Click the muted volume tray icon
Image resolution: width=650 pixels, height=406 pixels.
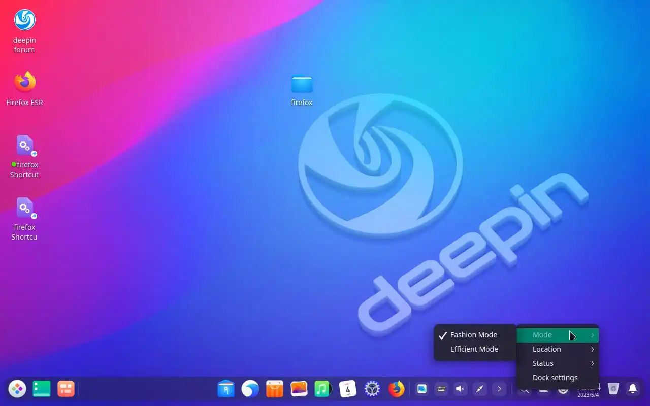click(x=461, y=389)
